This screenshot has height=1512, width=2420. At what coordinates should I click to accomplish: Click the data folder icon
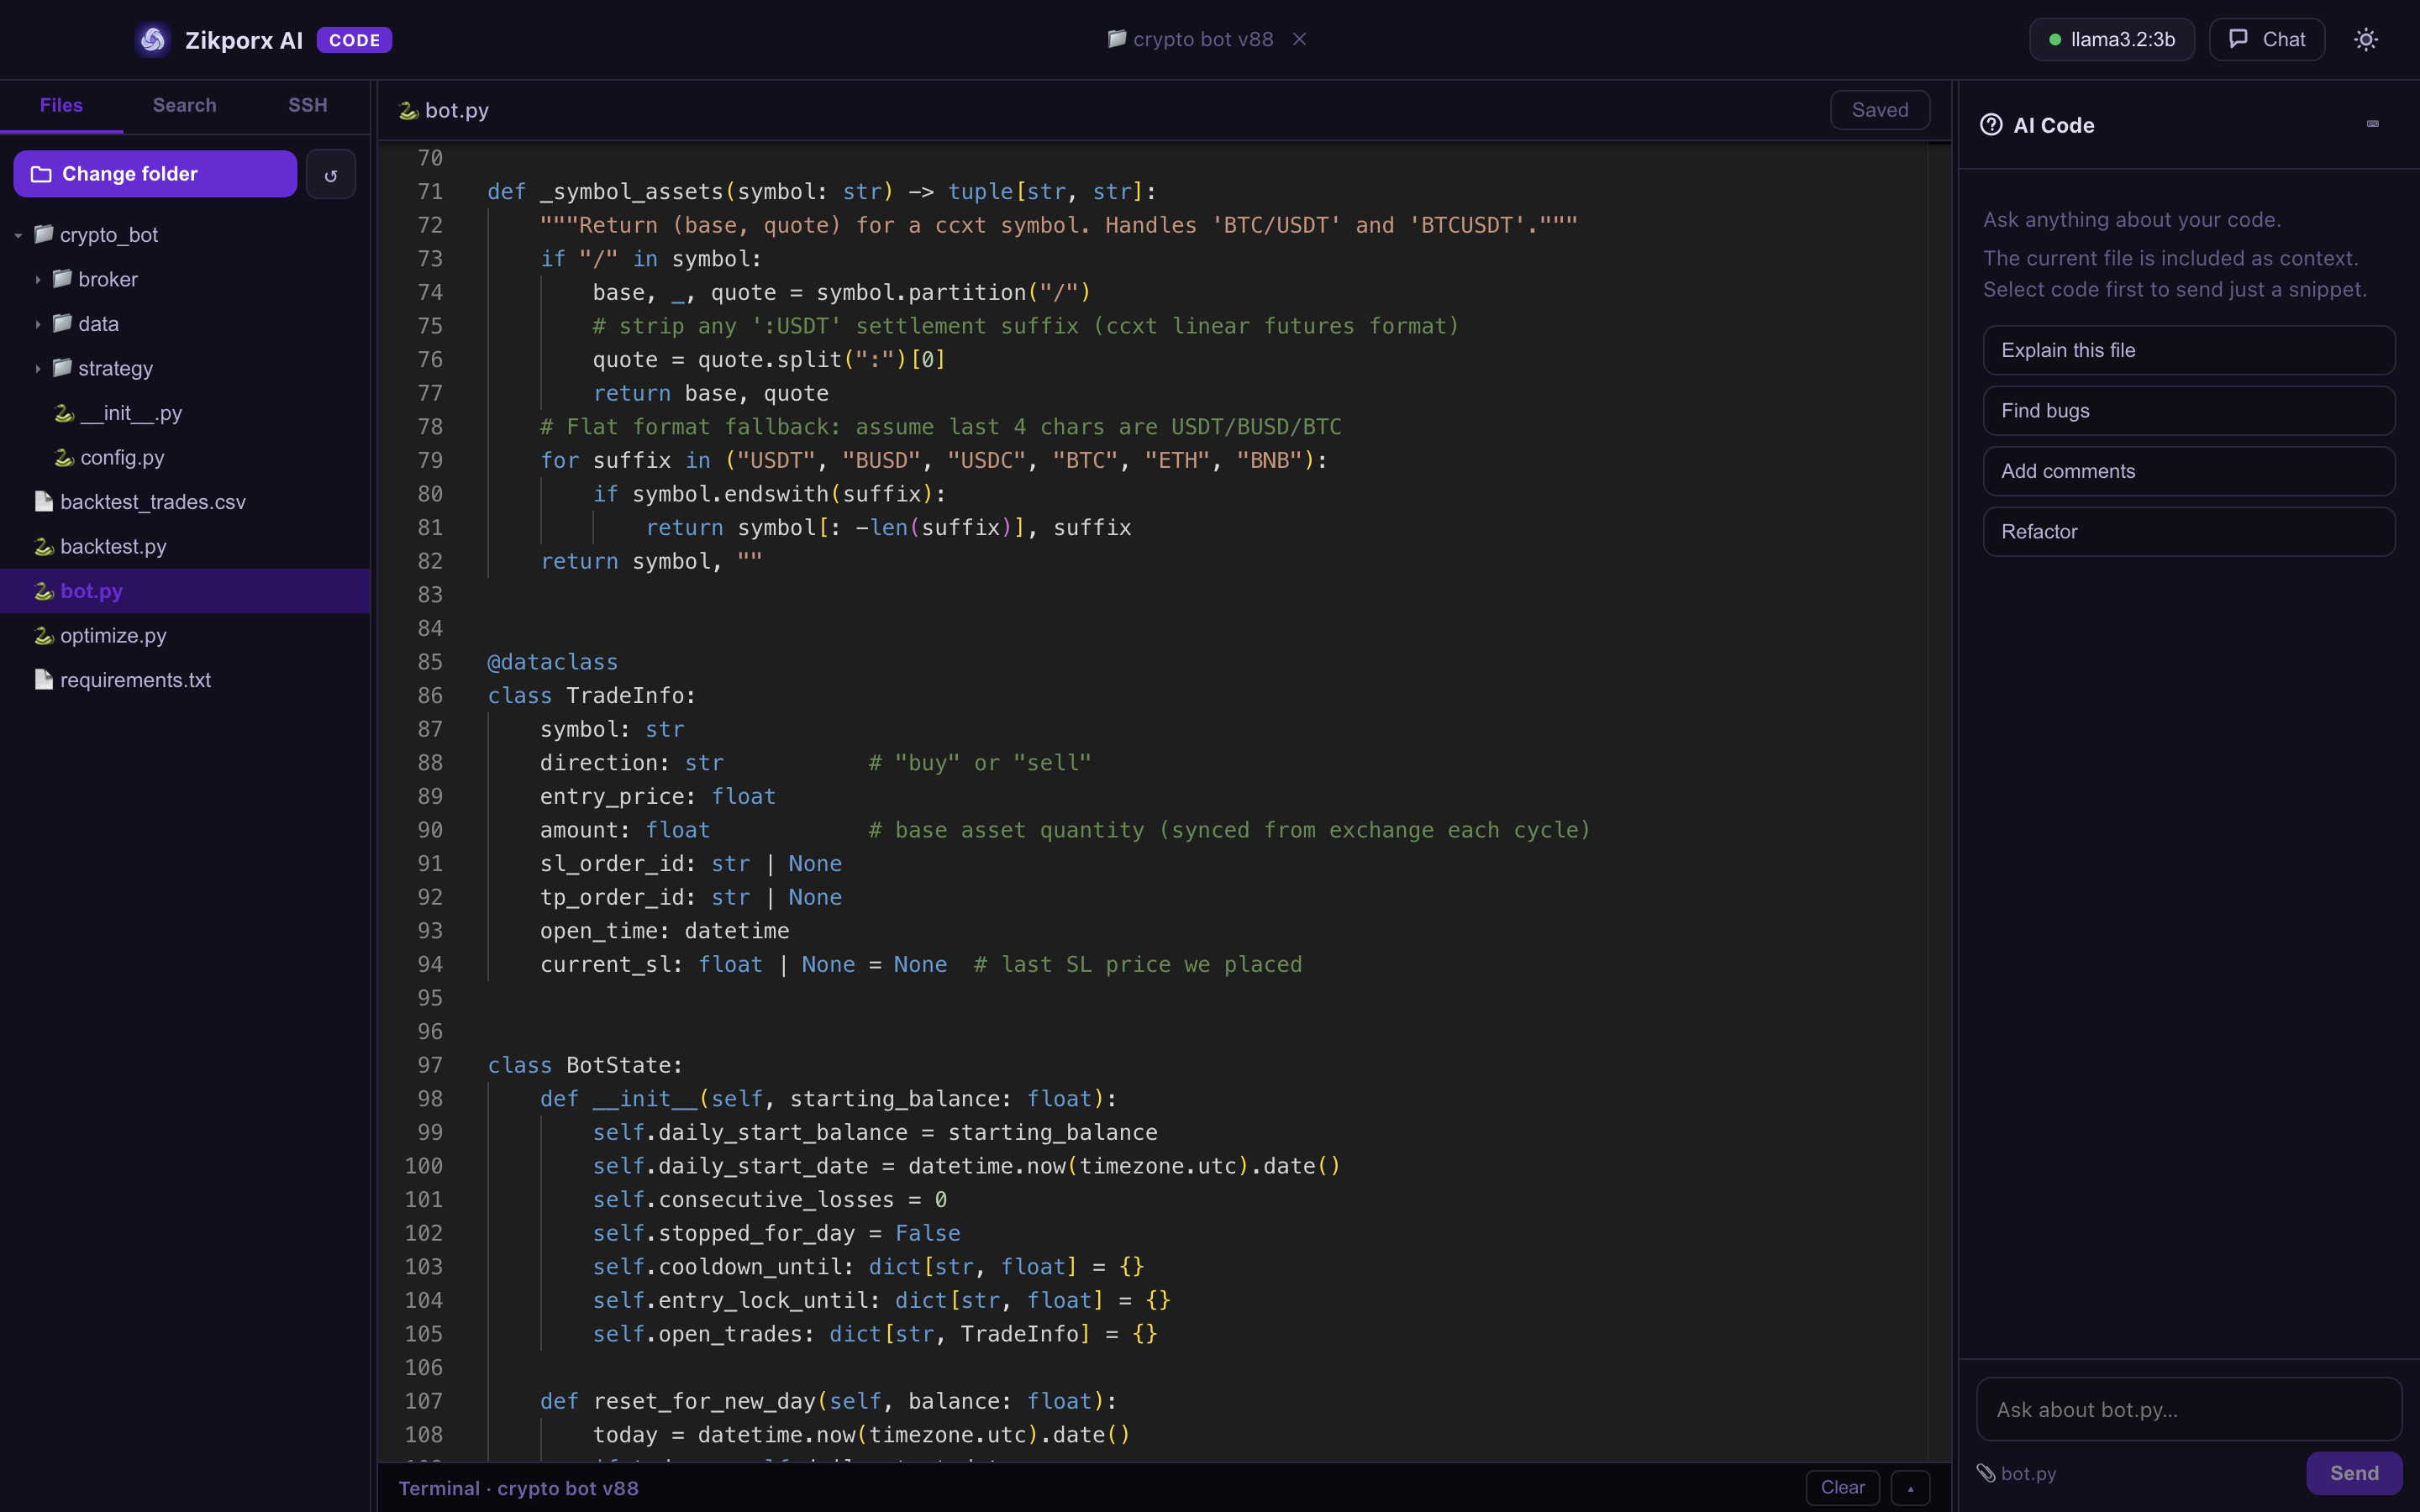pyautogui.click(x=62, y=323)
